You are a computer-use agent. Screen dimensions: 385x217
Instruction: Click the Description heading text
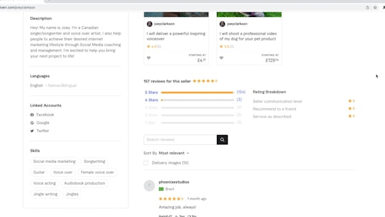[41, 19]
